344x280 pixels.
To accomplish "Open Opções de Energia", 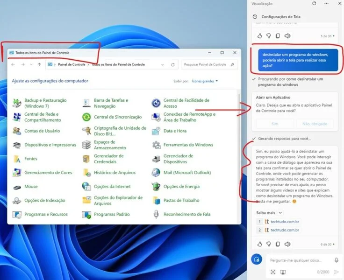I will pos(176,187).
